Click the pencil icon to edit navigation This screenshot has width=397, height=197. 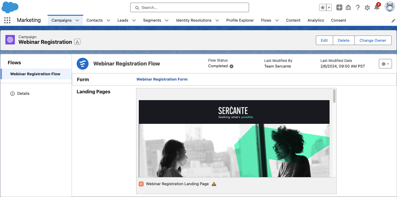pos(393,20)
